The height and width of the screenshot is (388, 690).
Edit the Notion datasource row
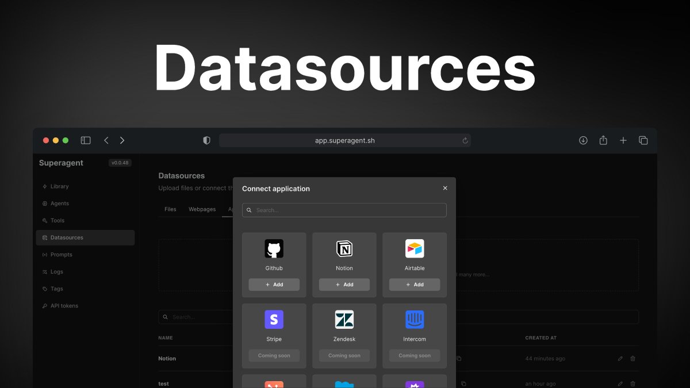tap(620, 359)
